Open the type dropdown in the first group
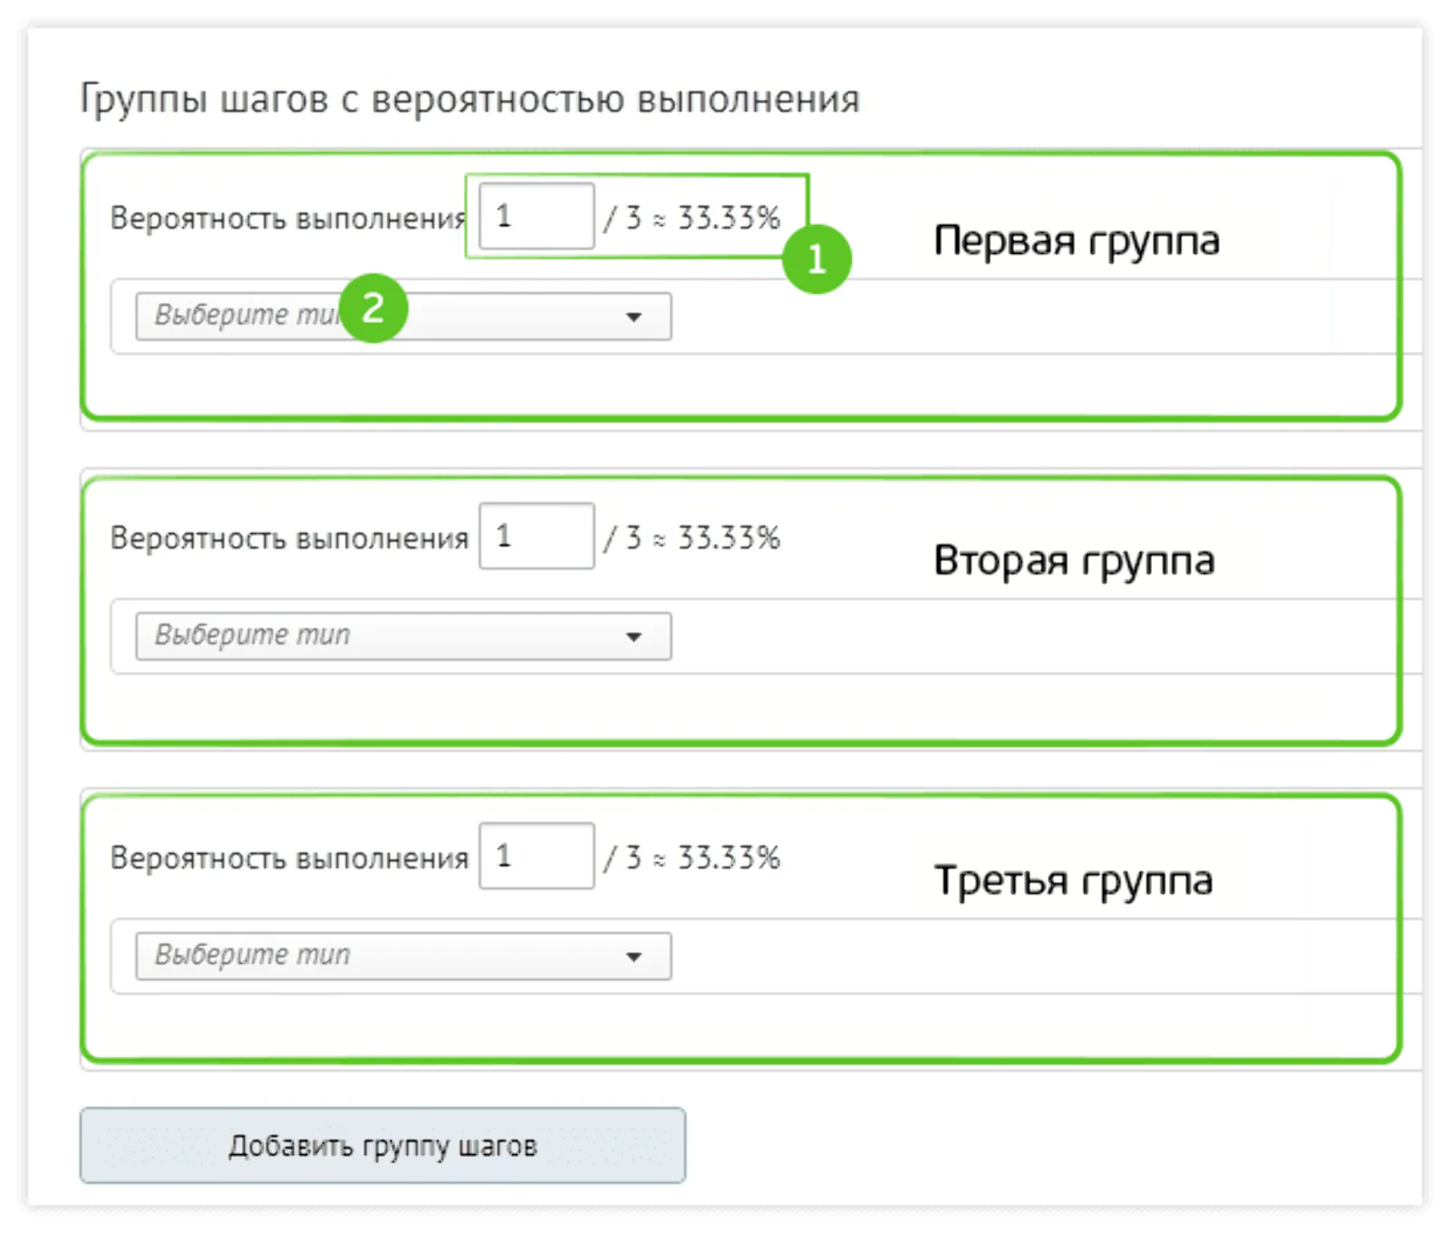The height and width of the screenshot is (1233, 1450). coord(403,316)
